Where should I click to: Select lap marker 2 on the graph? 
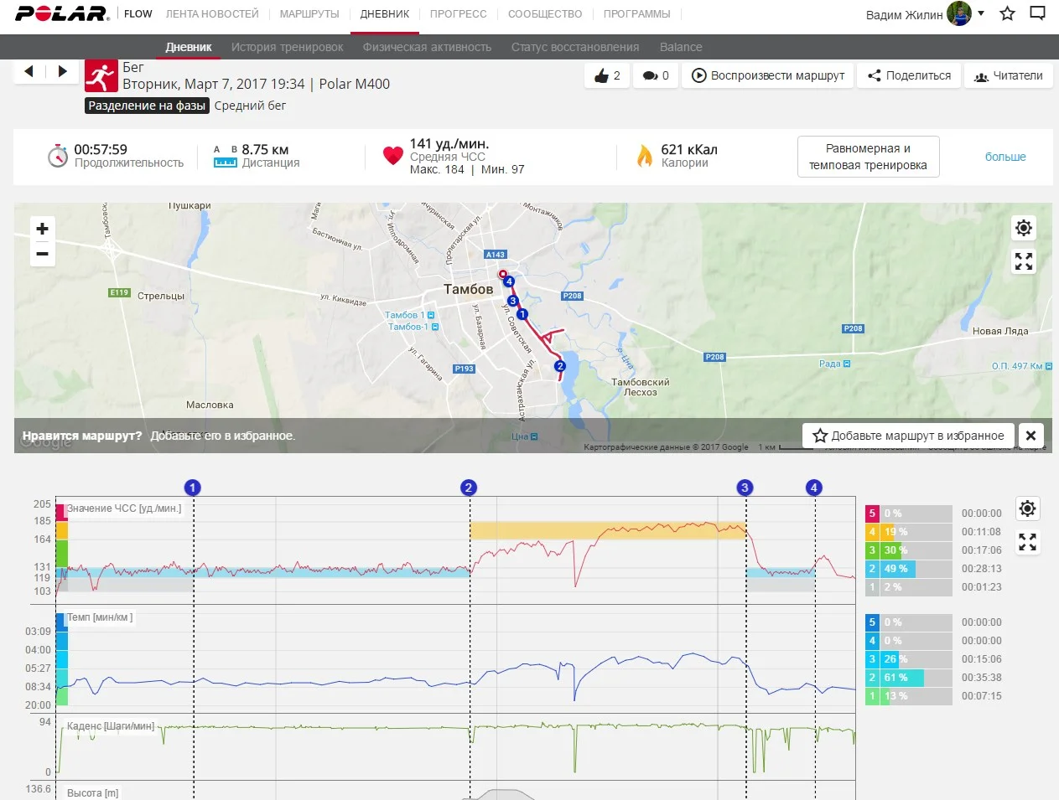click(469, 488)
